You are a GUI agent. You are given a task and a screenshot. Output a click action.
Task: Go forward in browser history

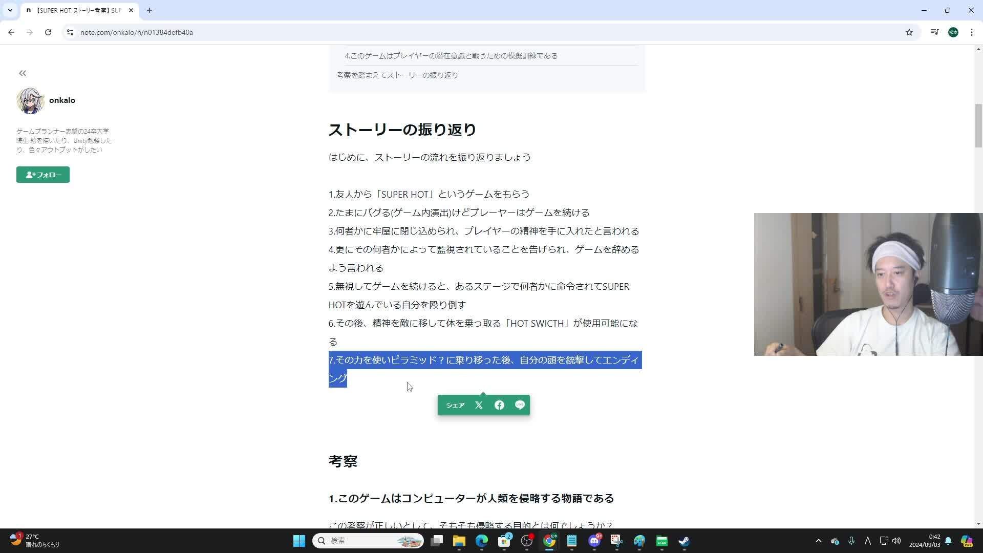coord(30,32)
